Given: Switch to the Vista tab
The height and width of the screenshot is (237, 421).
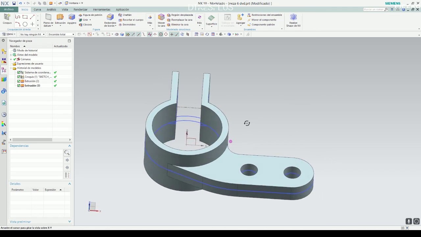Looking at the screenshot, I should pos(65,10).
